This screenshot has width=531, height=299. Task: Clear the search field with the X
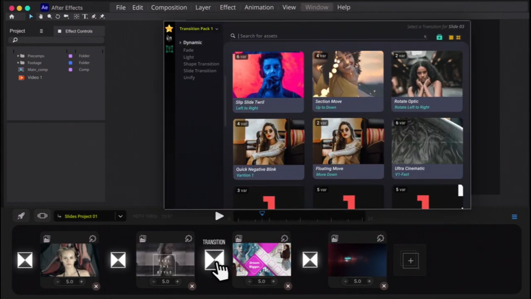[x=426, y=36]
